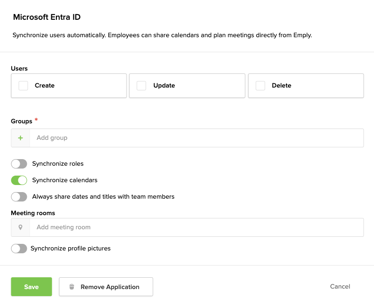Click the "Update" text in the Users card
Screen dimensions: 374x306
(164, 86)
